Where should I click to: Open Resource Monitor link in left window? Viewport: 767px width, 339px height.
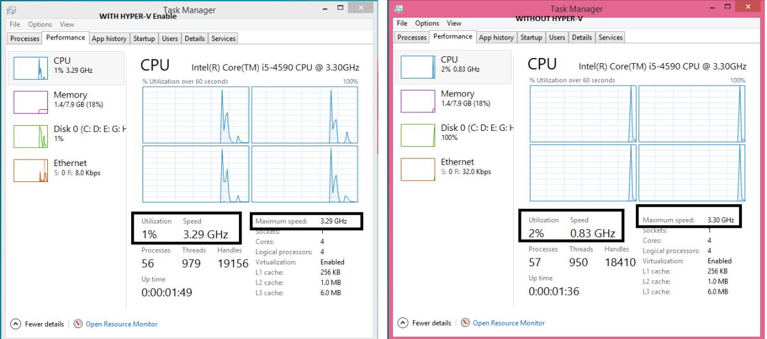click(121, 324)
